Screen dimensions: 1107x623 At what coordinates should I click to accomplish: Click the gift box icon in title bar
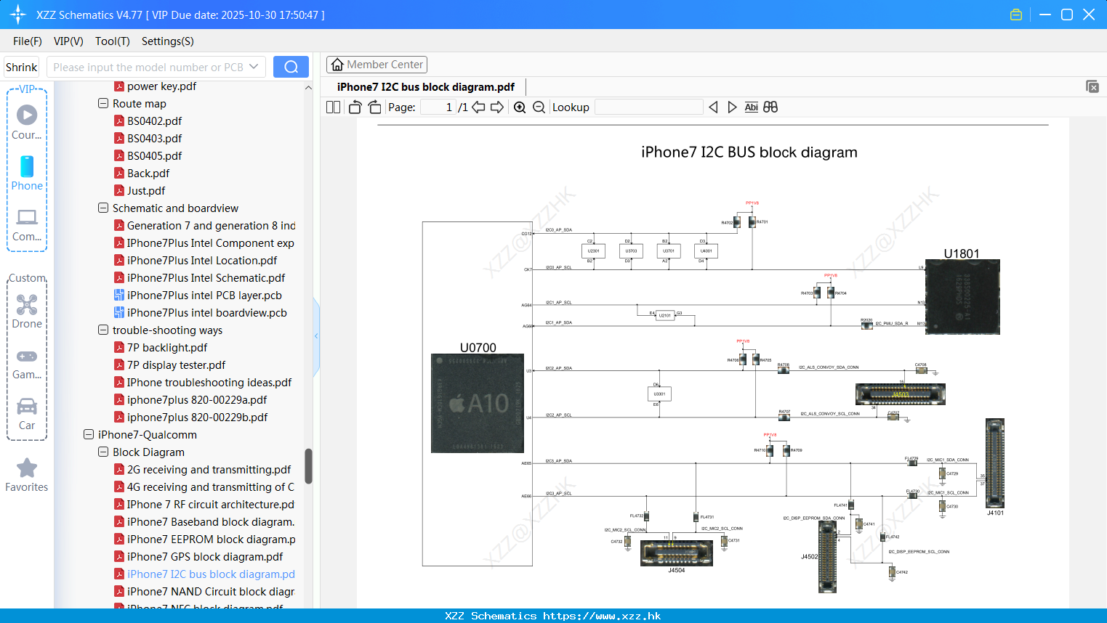click(x=1016, y=15)
